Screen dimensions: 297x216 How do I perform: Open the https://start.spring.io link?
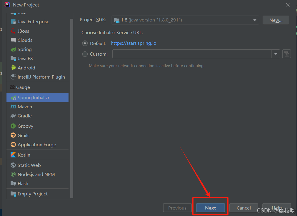click(x=134, y=43)
